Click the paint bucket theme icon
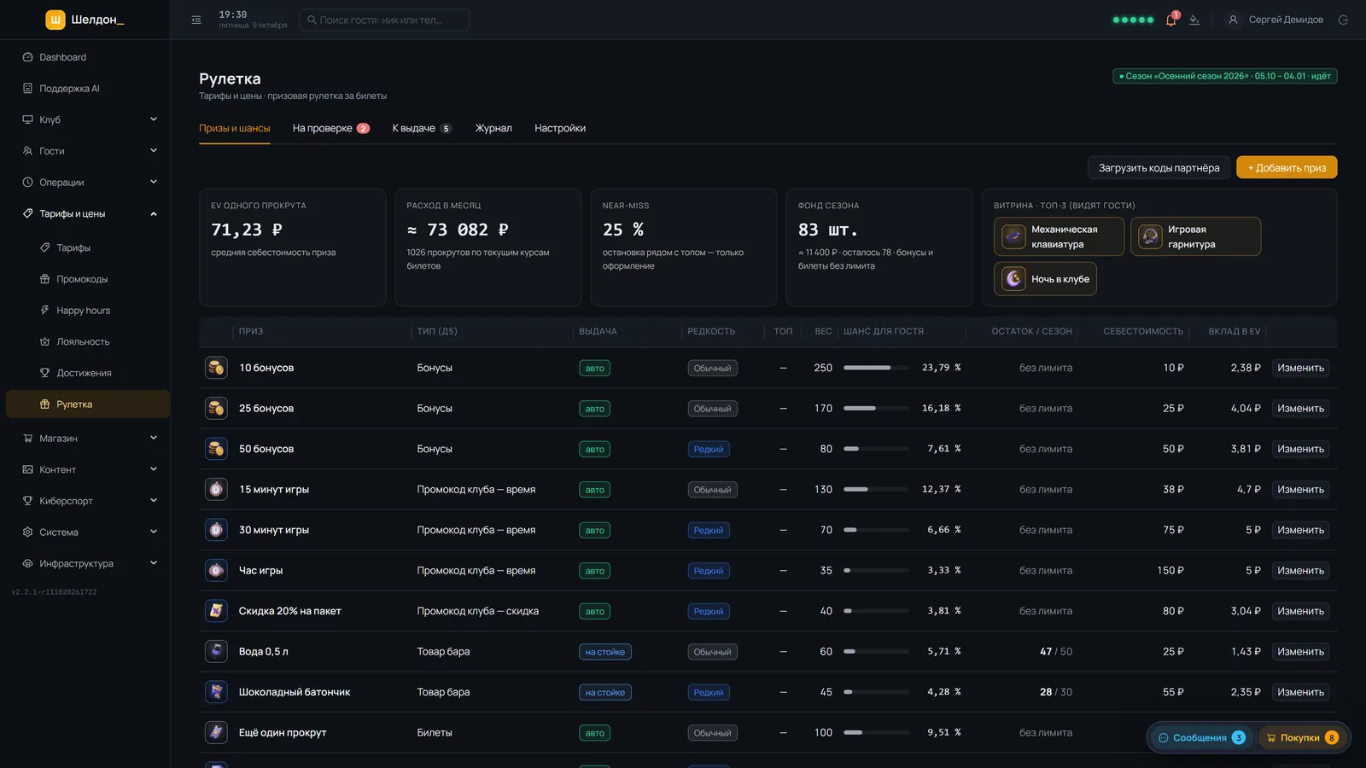The height and width of the screenshot is (768, 1366). point(1194,20)
